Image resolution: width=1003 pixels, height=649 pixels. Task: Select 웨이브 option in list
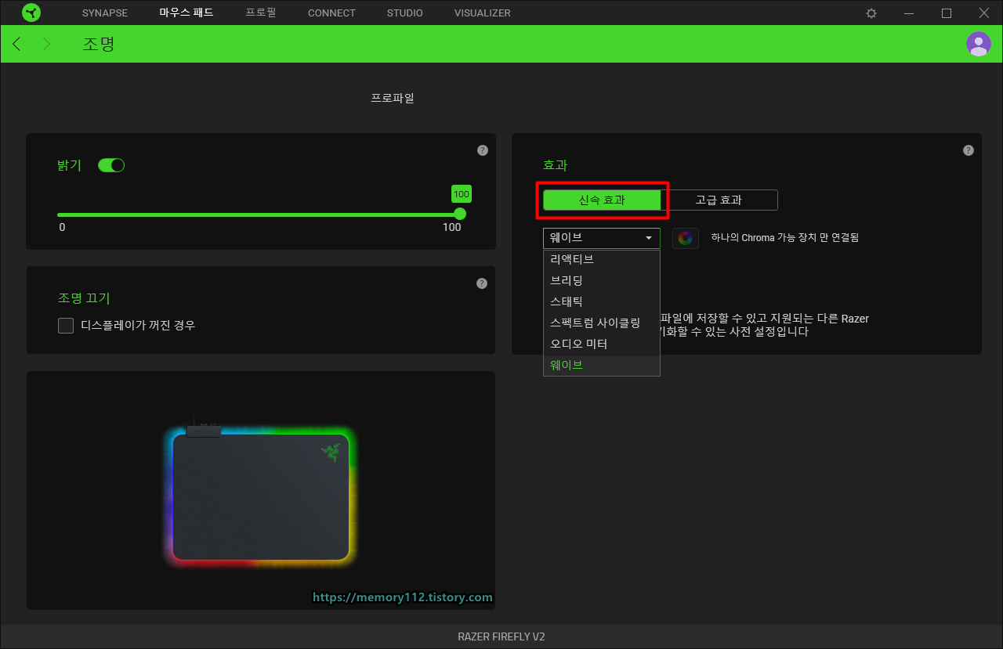tap(602, 365)
